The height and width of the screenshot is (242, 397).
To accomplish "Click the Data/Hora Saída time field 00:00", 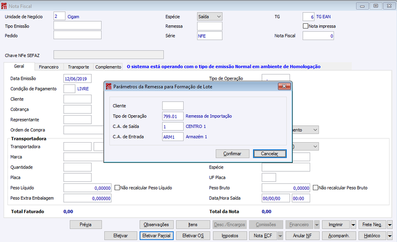I will (301, 198).
